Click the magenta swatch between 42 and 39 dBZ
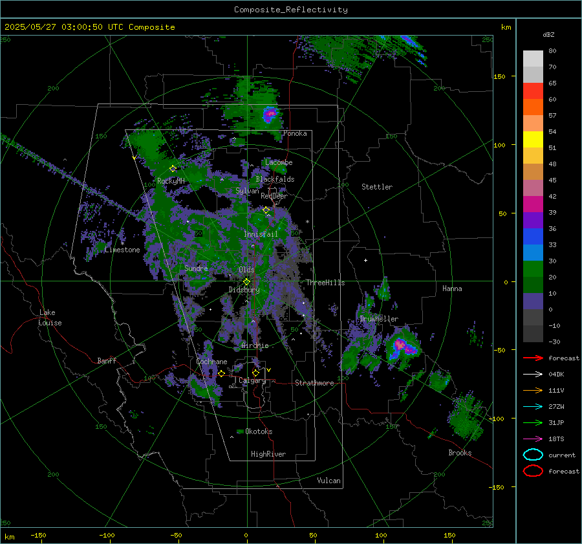This screenshot has height=544, width=582. (533, 204)
